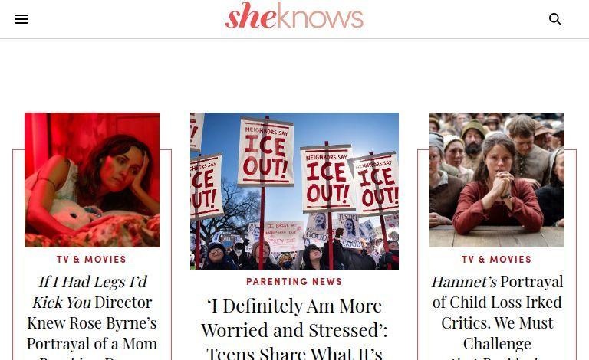Screen dimensions: 589x360
Task: Select TV & Movies category above Hamnet article
Action: pos(497,260)
